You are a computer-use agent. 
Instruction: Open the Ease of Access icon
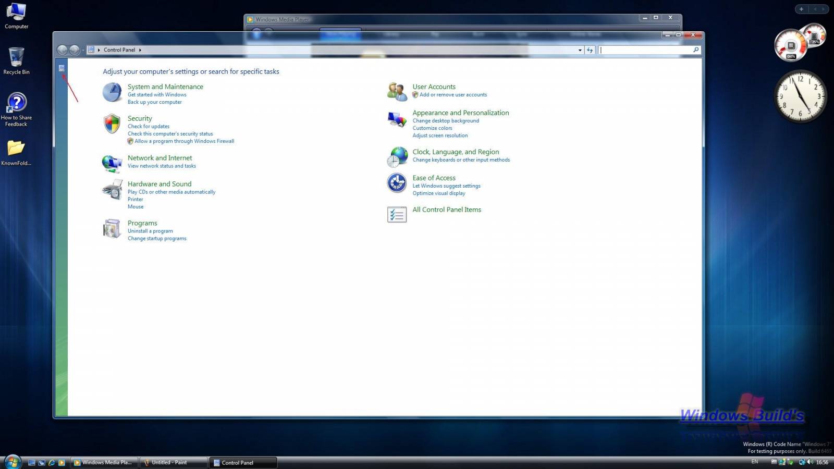tap(397, 183)
